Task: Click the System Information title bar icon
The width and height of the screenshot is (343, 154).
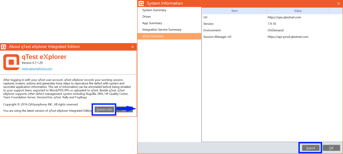Action: click(x=142, y=3)
